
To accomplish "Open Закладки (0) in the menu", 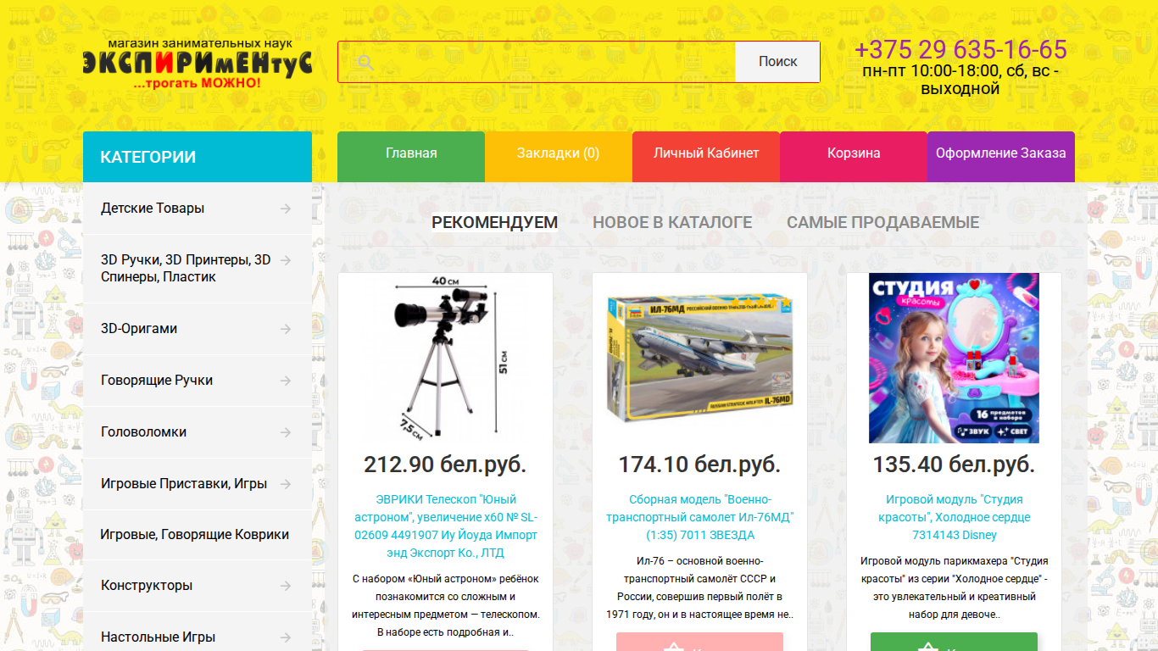I will coord(559,157).
